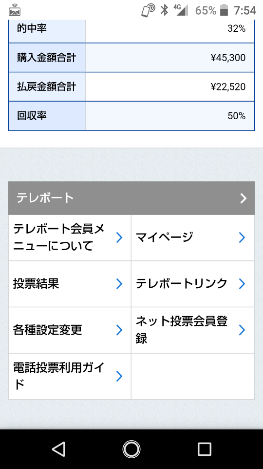Go to 各種設定変更 settings
Image resolution: width=263 pixels, height=469 pixels.
(x=70, y=330)
